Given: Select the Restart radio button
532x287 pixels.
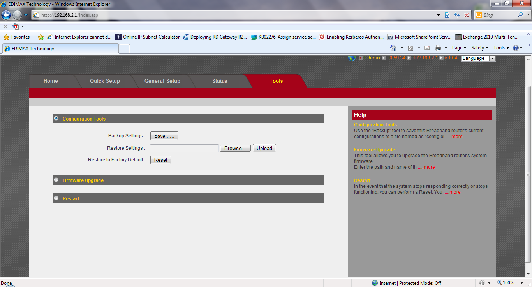Looking at the screenshot, I should pyautogui.click(x=56, y=198).
